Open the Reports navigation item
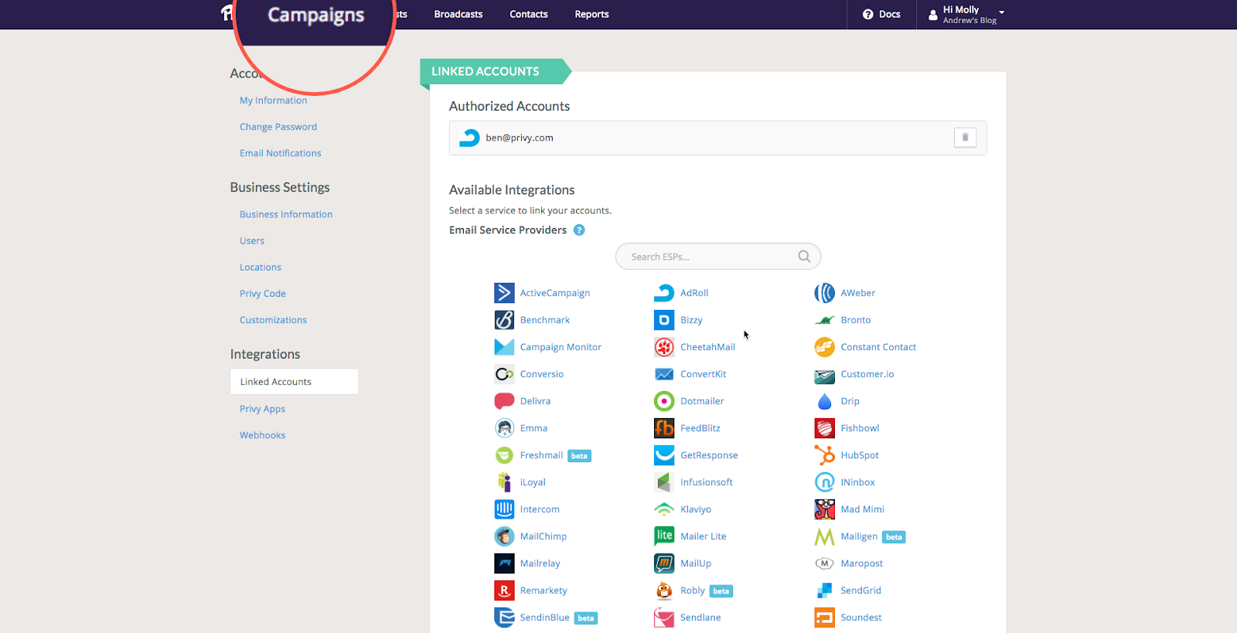The image size is (1237, 633). pos(591,14)
